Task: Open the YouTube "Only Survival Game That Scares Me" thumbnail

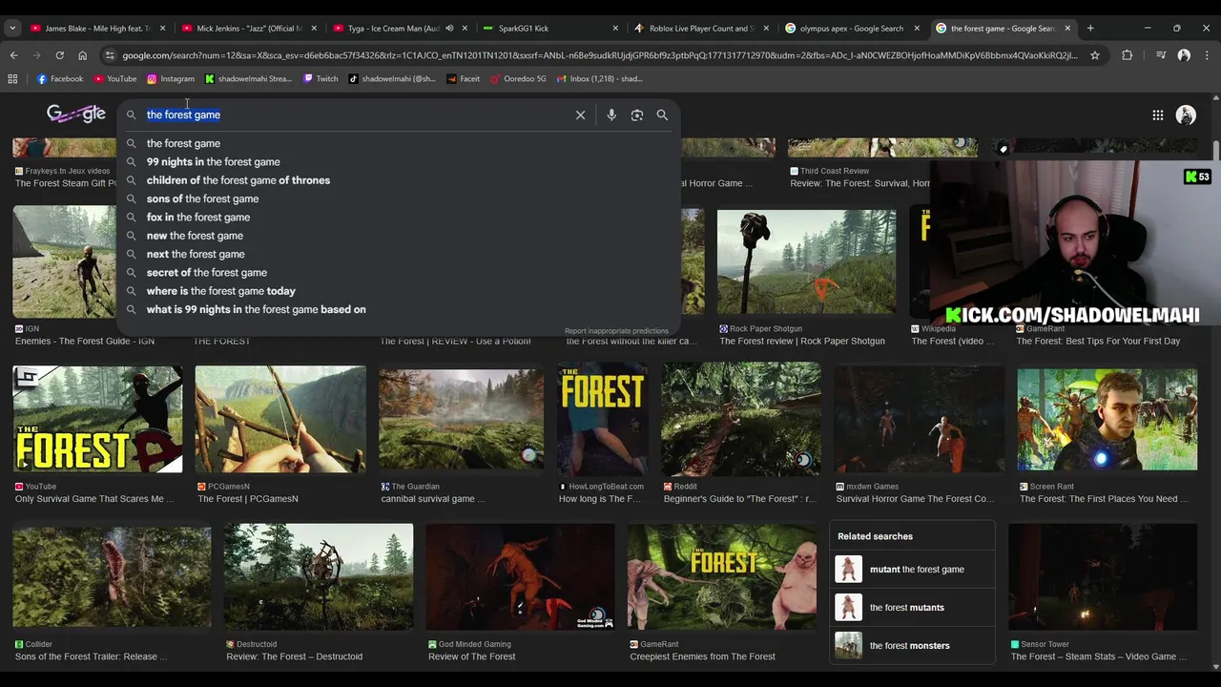Action: tap(97, 420)
